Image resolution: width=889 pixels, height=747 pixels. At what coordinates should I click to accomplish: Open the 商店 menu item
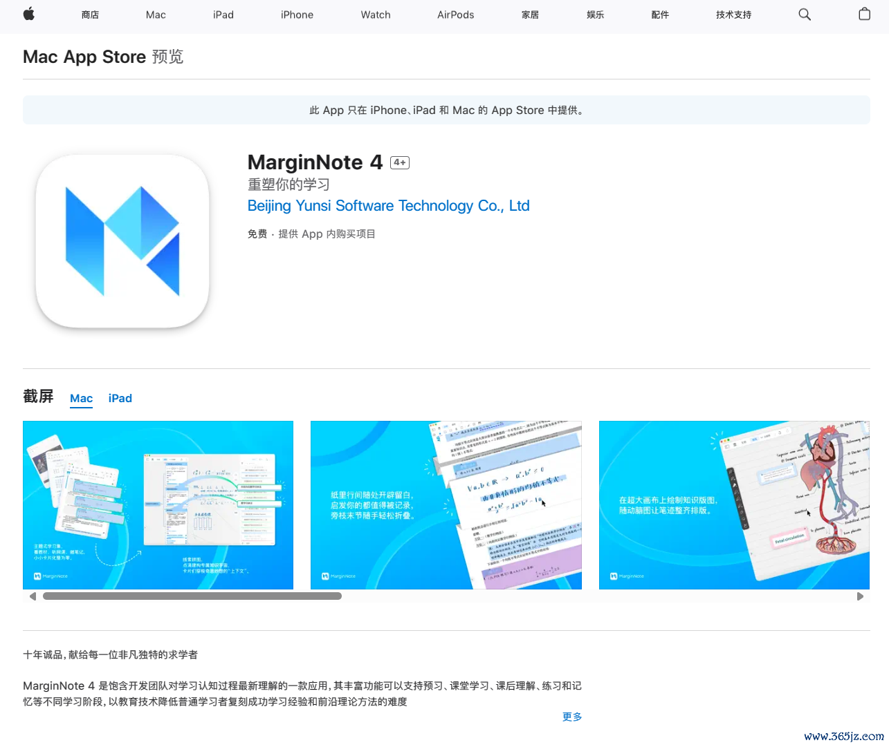point(90,15)
